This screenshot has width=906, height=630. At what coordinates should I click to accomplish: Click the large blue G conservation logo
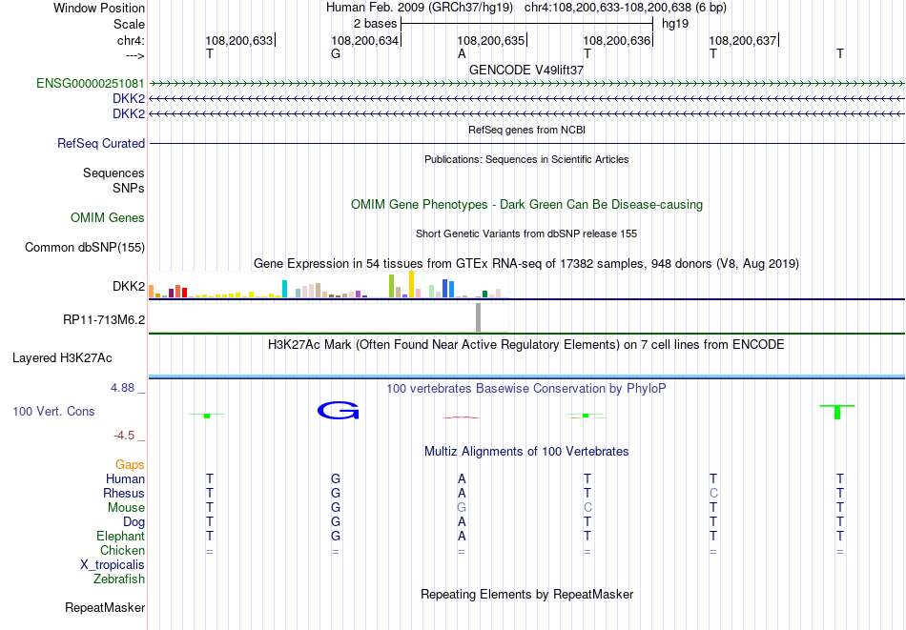coord(338,411)
